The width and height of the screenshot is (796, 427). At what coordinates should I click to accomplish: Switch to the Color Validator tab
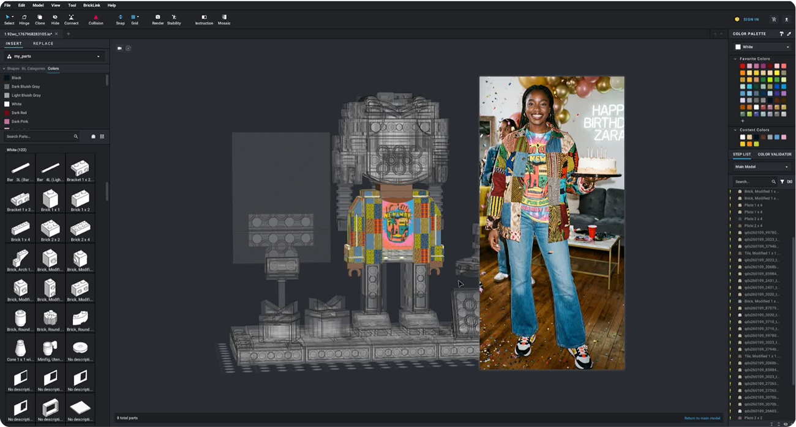click(x=775, y=154)
